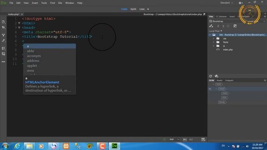This screenshot has height=150, width=267.
Task: Click the Expand Files panel icon
Action: click(235, 26)
